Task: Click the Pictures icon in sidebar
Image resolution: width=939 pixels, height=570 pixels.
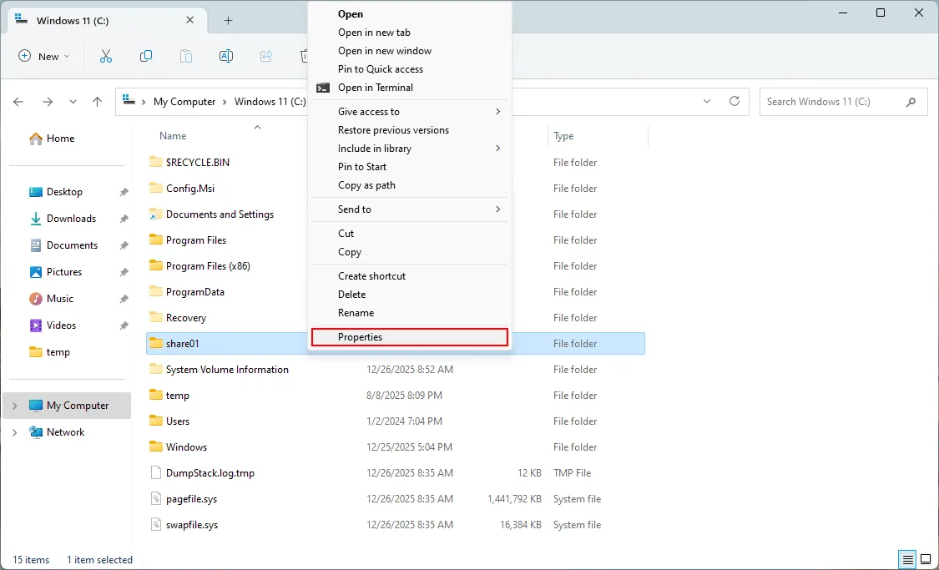Action: click(x=36, y=272)
